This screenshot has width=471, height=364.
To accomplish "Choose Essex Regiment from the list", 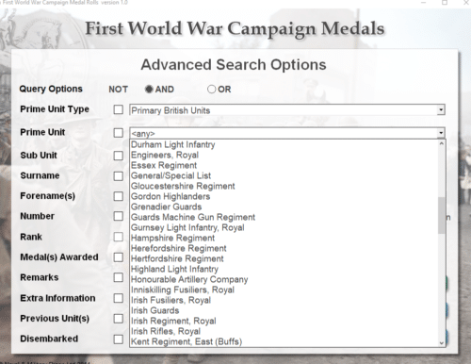I will click(x=284, y=165).
